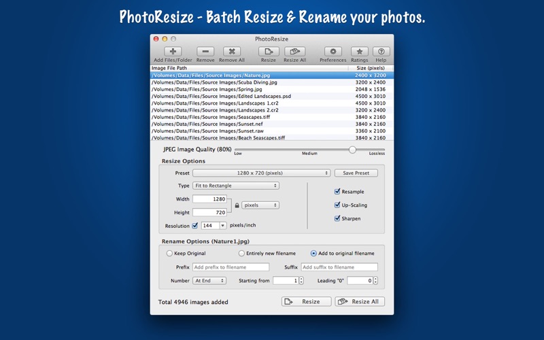Viewport: 544px width, 340px height.
Task: Select the Beach Seascapes.tiff row
Action: (x=272, y=137)
